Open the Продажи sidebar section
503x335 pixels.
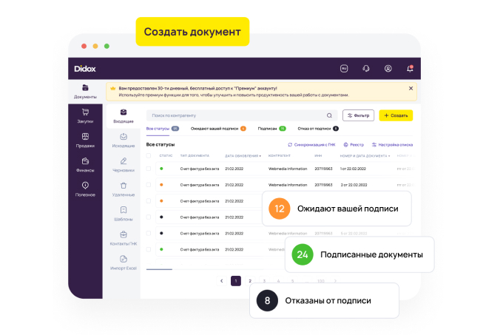tap(85, 140)
